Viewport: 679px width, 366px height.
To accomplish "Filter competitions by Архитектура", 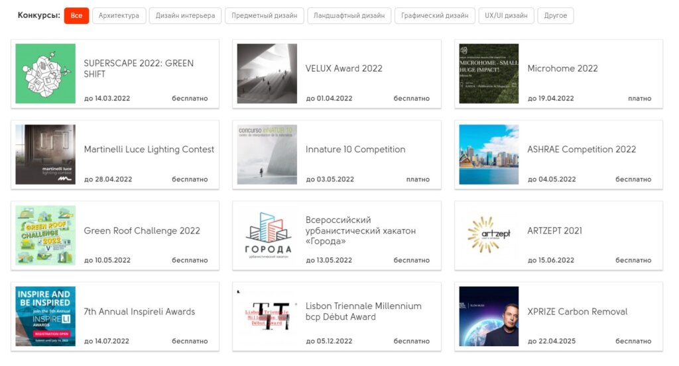I will tap(119, 16).
